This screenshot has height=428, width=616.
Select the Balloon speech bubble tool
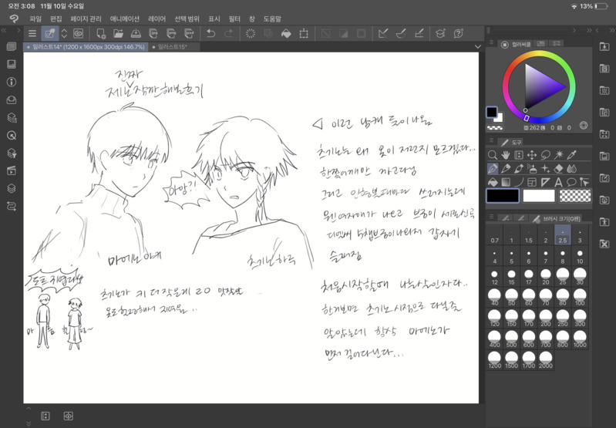571,182
